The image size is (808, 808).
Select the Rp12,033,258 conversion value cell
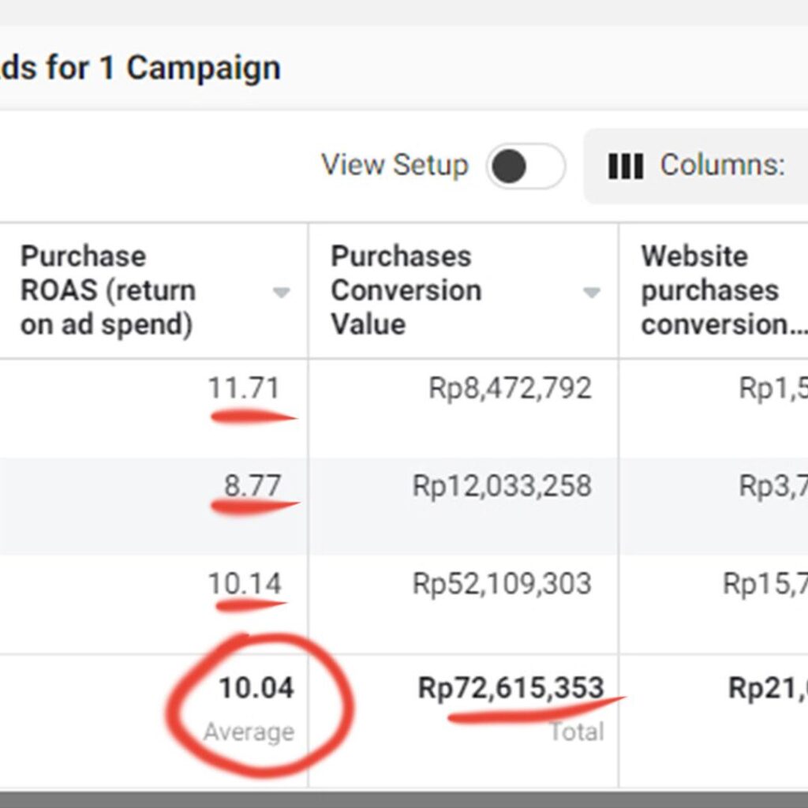pos(502,486)
